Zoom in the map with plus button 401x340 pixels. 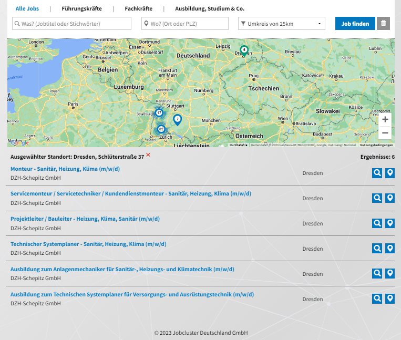tap(385, 119)
